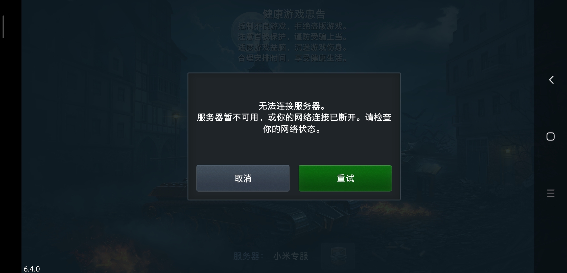567x273 pixels.
Task: Click the green 重试 button
Action: [345, 178]
